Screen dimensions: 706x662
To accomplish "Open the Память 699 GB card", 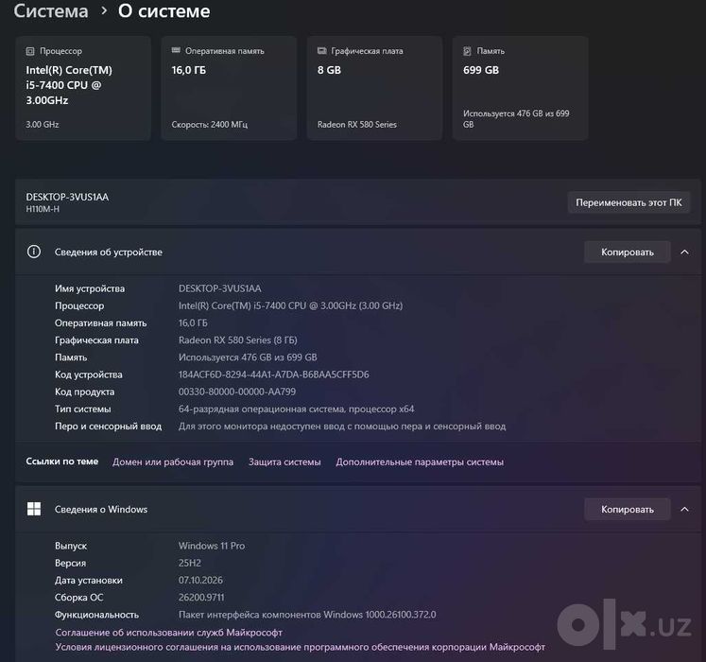I will 521,88.
